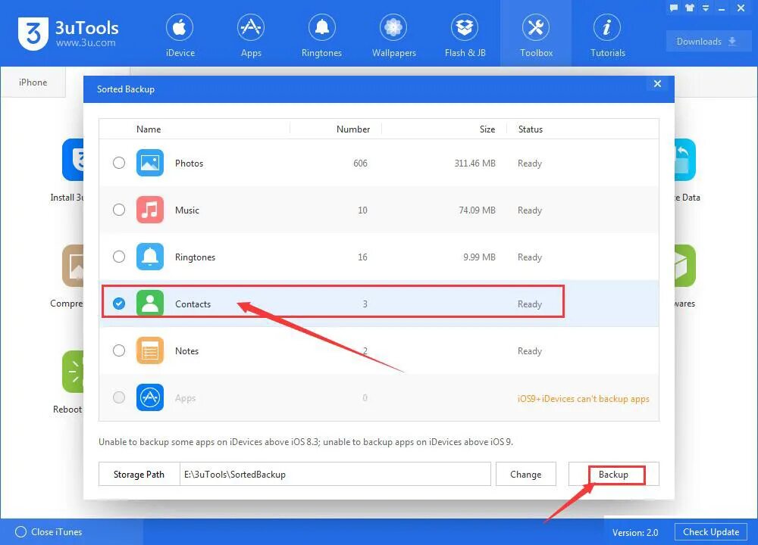Open the Apps section icon

tap(251, 27)
